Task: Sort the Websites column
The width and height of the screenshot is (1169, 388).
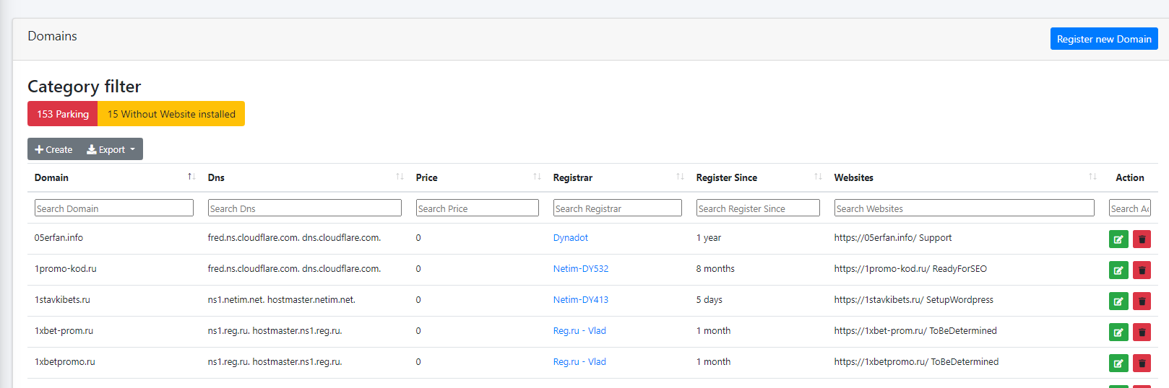Action: pos(1092,177)
